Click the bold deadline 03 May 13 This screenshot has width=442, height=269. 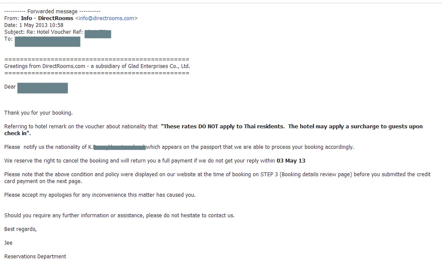click(291, 161)
